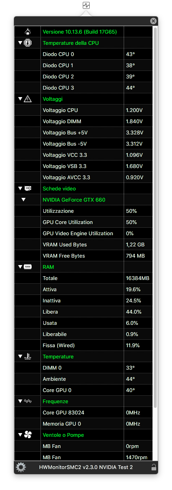This screenshot has width=172, height=490.
Task: Select the Core GPU 0 temperature row
Action: point(84,390)
